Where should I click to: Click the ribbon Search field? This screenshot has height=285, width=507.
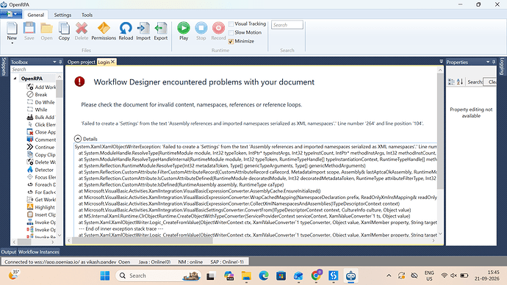287,25
